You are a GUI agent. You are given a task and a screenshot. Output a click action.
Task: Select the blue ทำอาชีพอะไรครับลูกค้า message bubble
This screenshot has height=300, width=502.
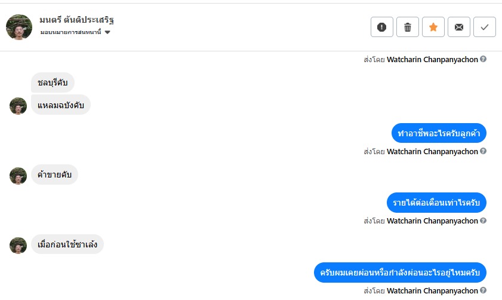click(439, 133)
